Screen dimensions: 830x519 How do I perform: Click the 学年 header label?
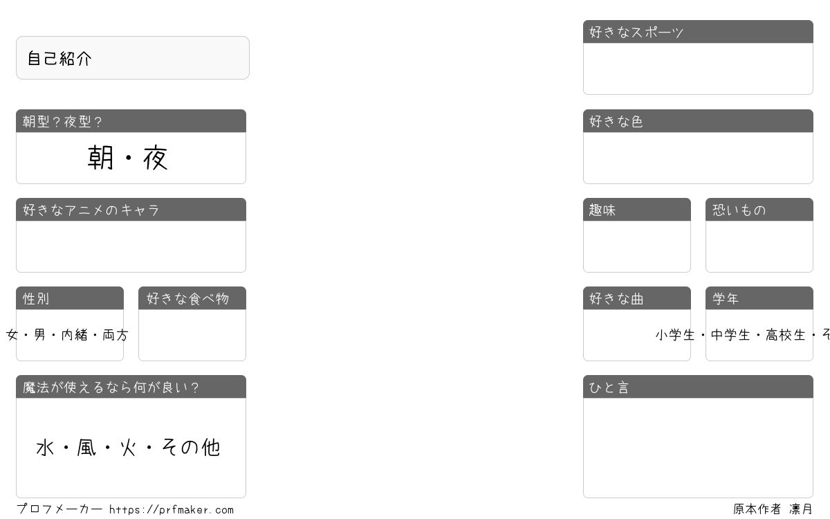(726, 298)
